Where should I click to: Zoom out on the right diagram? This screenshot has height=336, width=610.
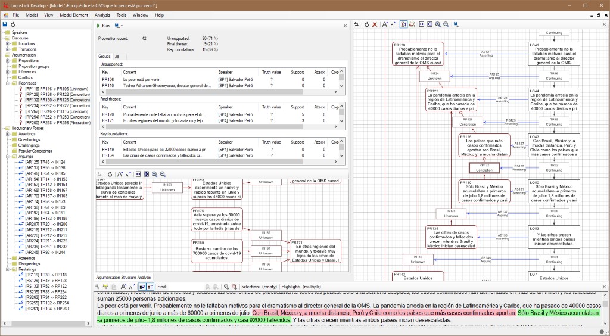446,24
